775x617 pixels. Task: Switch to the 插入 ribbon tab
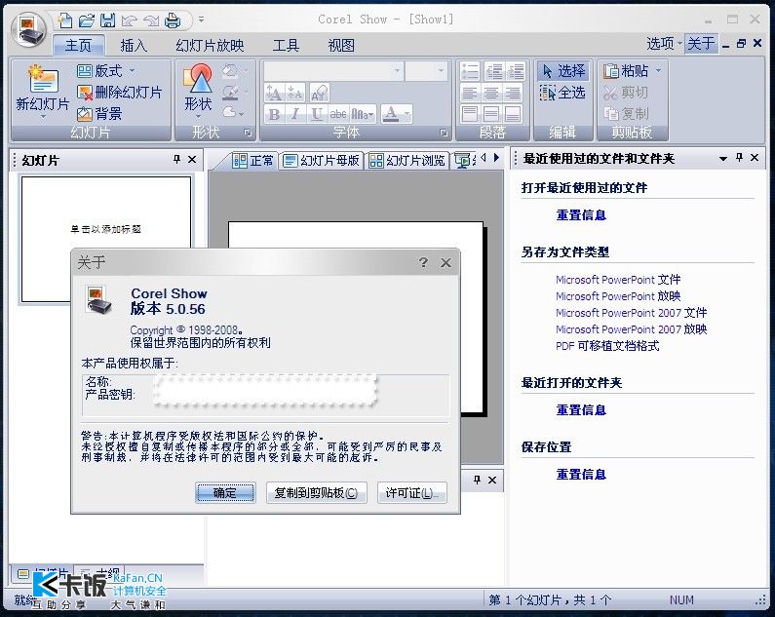click(x=134, y=46)
